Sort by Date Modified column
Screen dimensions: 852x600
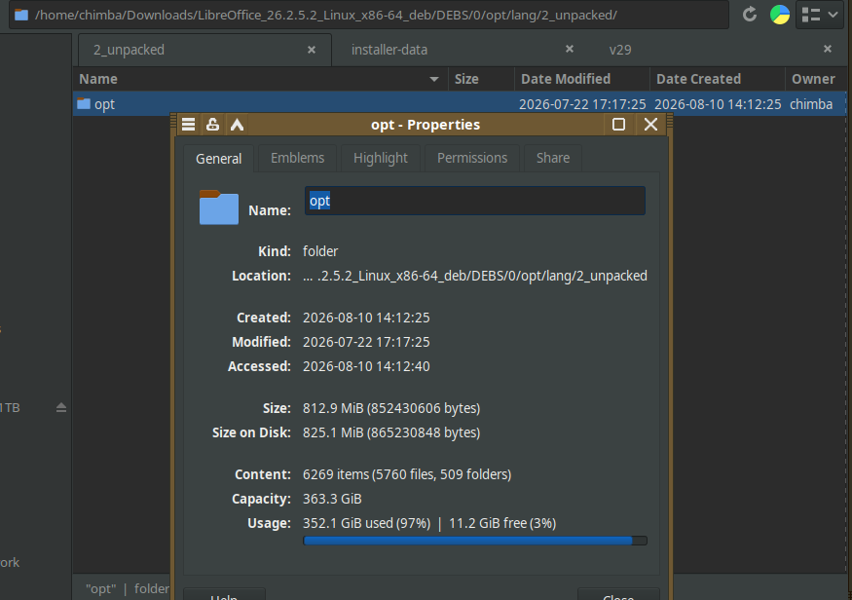pos(581,79)
